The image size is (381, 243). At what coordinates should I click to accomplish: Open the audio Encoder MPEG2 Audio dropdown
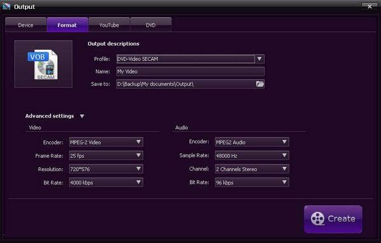click(x=252, y=142)
